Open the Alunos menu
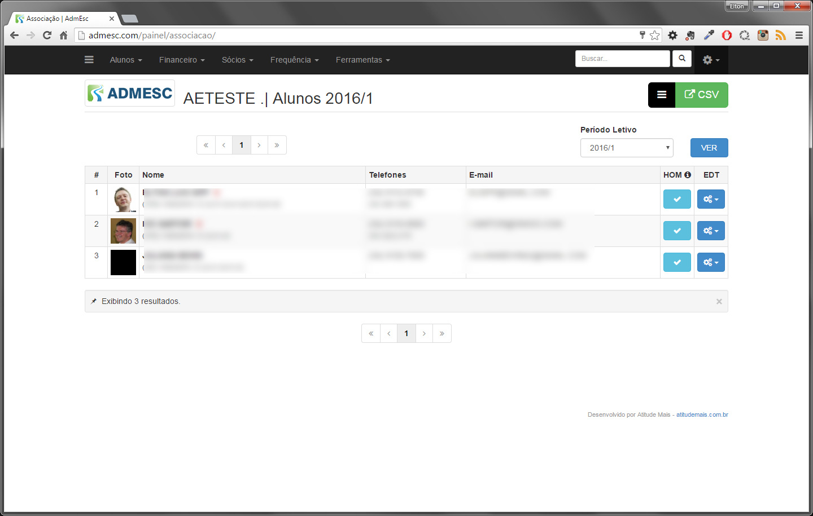The image size is (813, 516). pos(126,60)
